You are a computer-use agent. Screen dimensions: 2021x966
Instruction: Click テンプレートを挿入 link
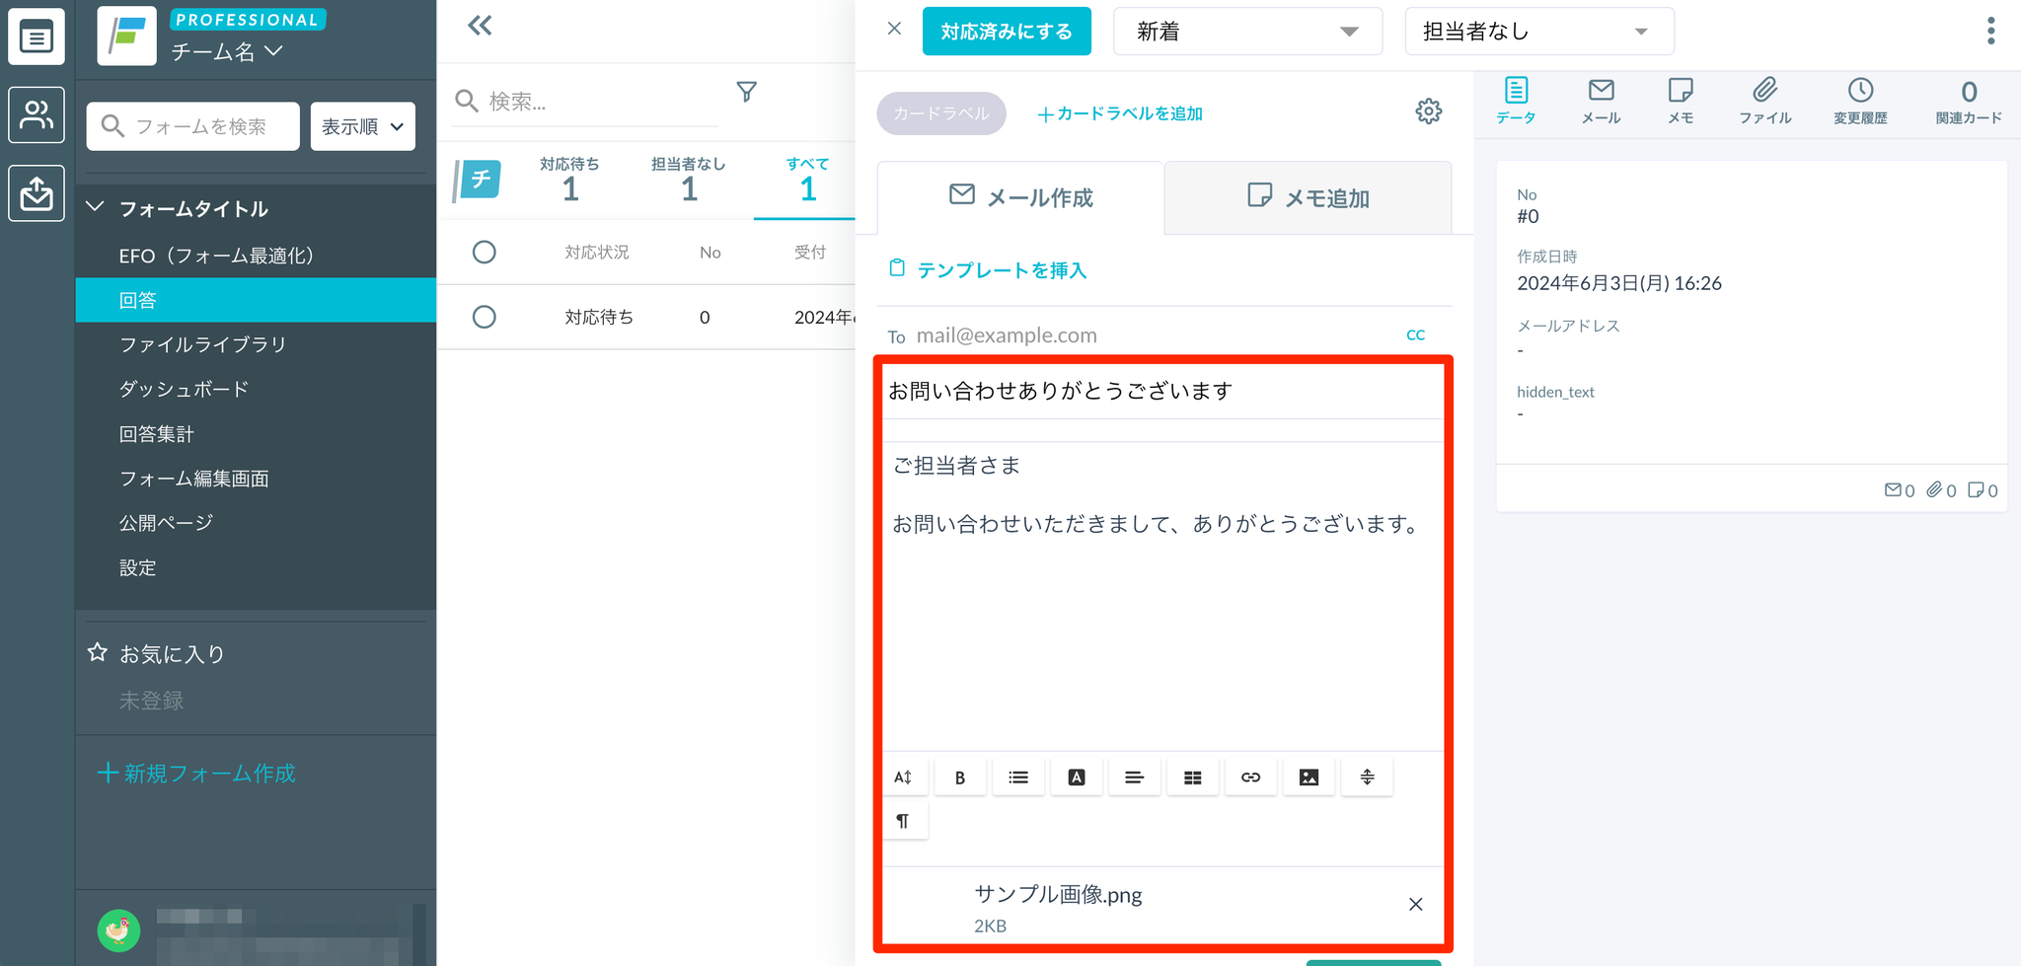[988, 270]
